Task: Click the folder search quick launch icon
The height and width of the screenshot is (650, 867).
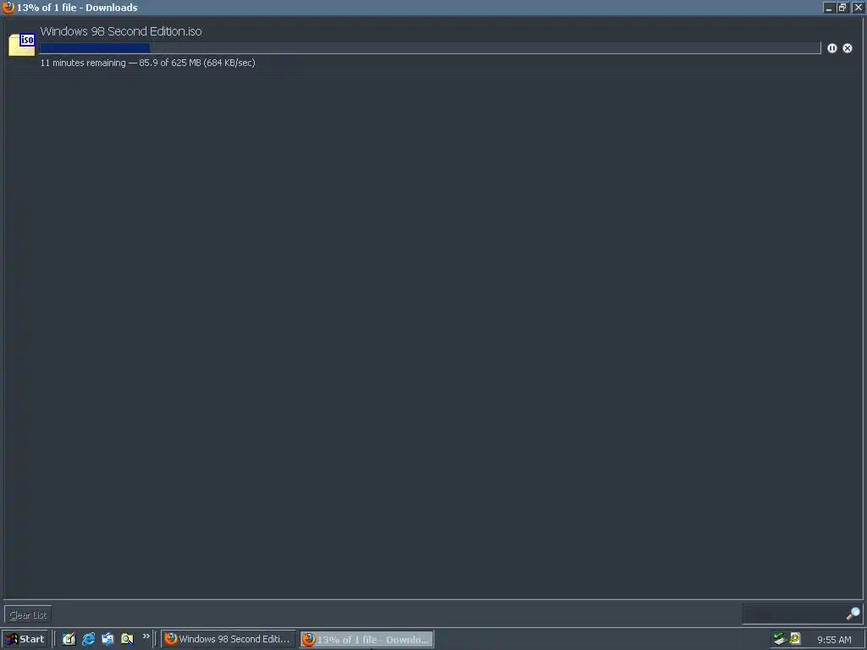Action: [127, 639]
